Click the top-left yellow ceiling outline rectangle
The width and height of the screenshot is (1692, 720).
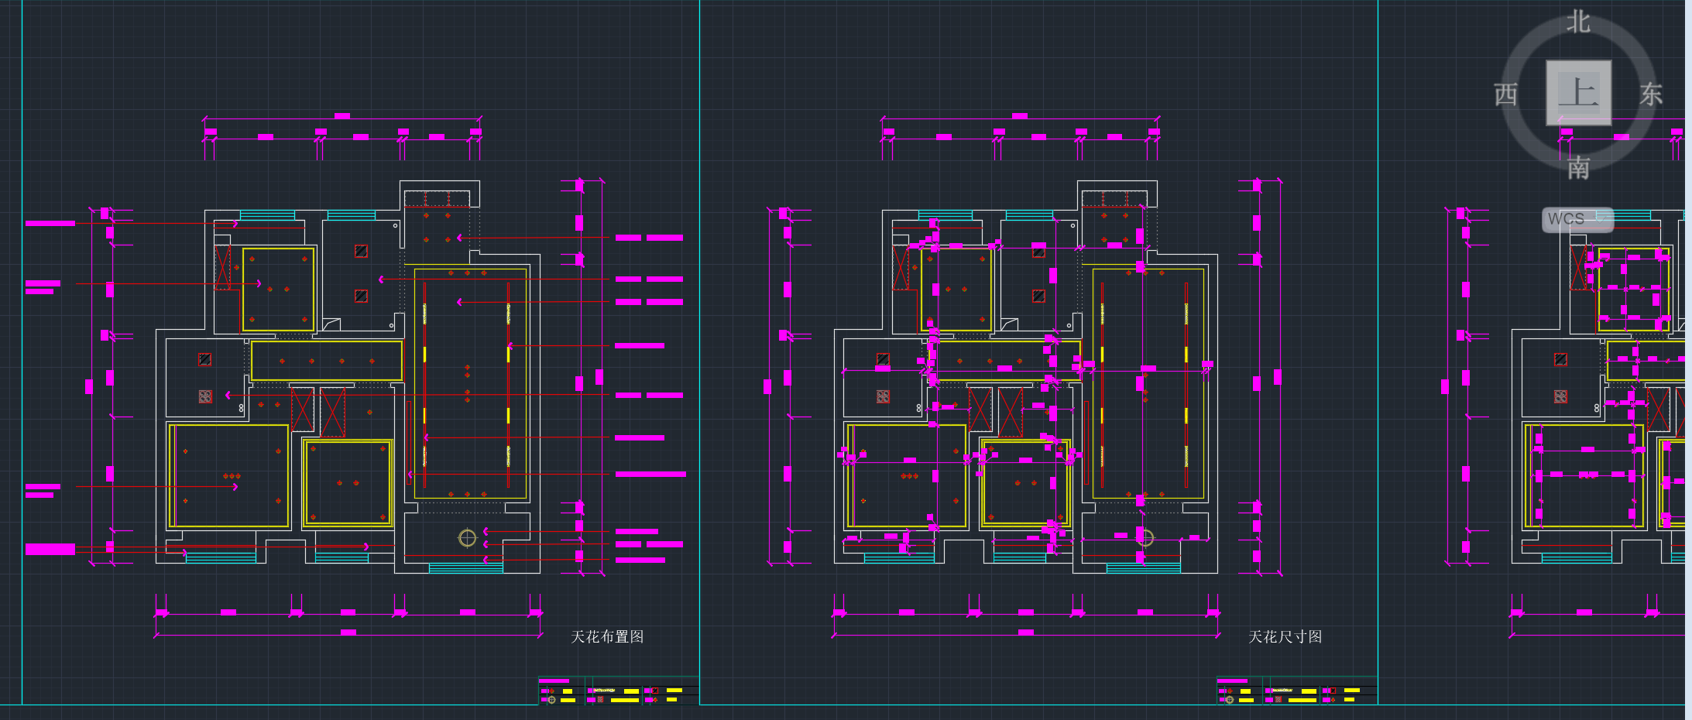click(243, 290)
